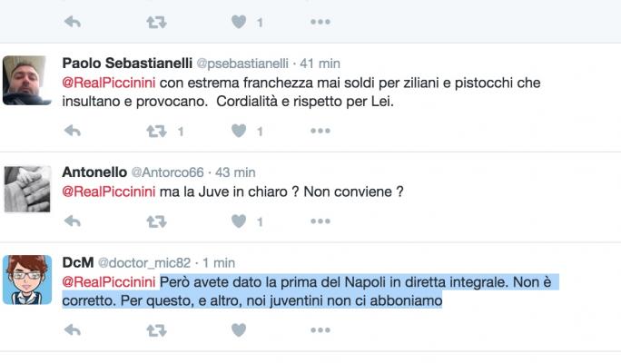621x363 pixels.
Task: Open Paolo Sebastianelli's profile picture
Action: pyautogui.click(x=26, y=79)
